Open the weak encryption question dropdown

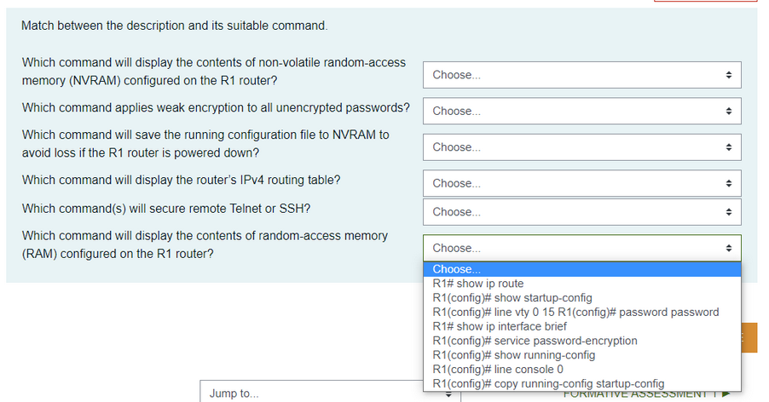pos(581,111)
